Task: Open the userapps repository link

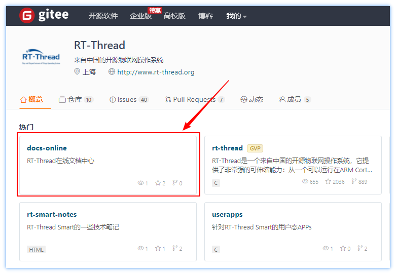Action: (x=227, y=215)
